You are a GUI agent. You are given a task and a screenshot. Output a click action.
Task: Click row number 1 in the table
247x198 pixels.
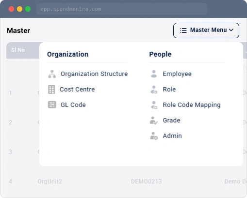coord(10,93)
